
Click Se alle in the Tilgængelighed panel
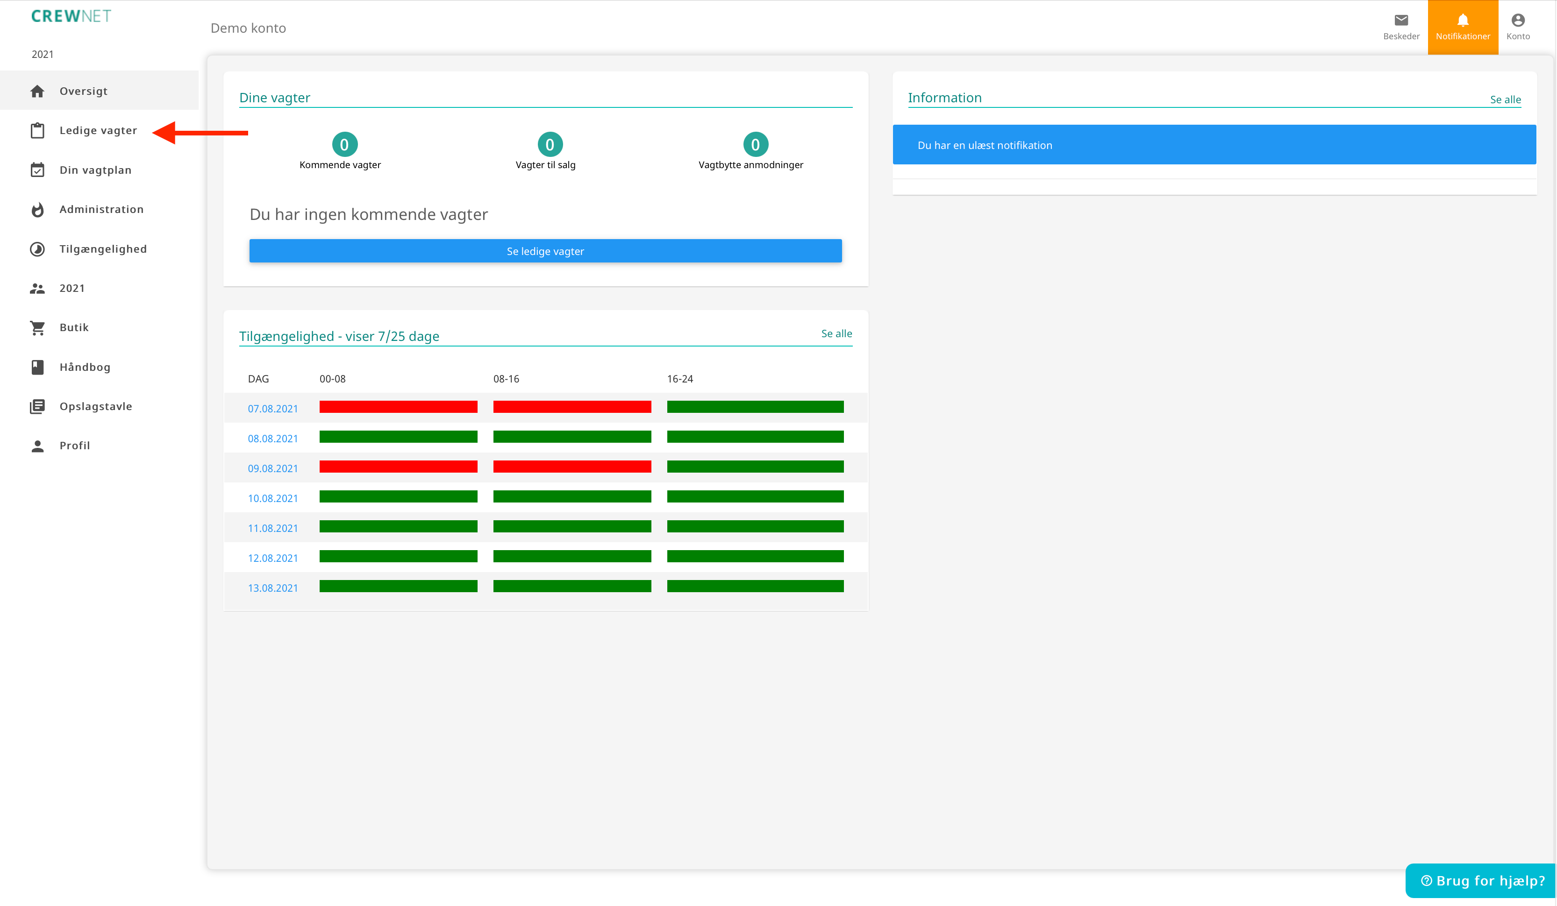tap(836, 333)
